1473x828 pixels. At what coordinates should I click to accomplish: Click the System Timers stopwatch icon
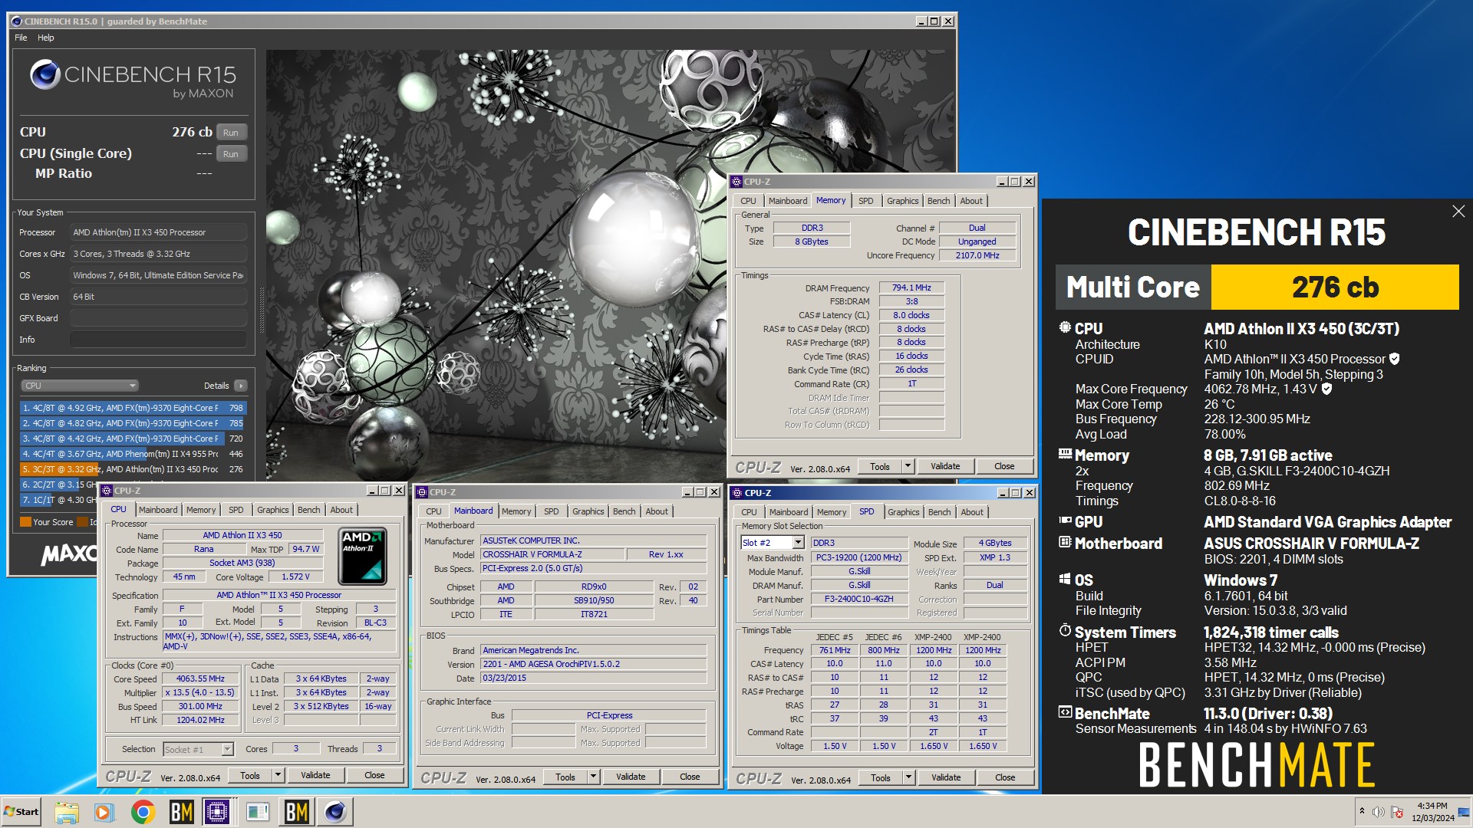pyautogui.click(x=1065, y=631)
